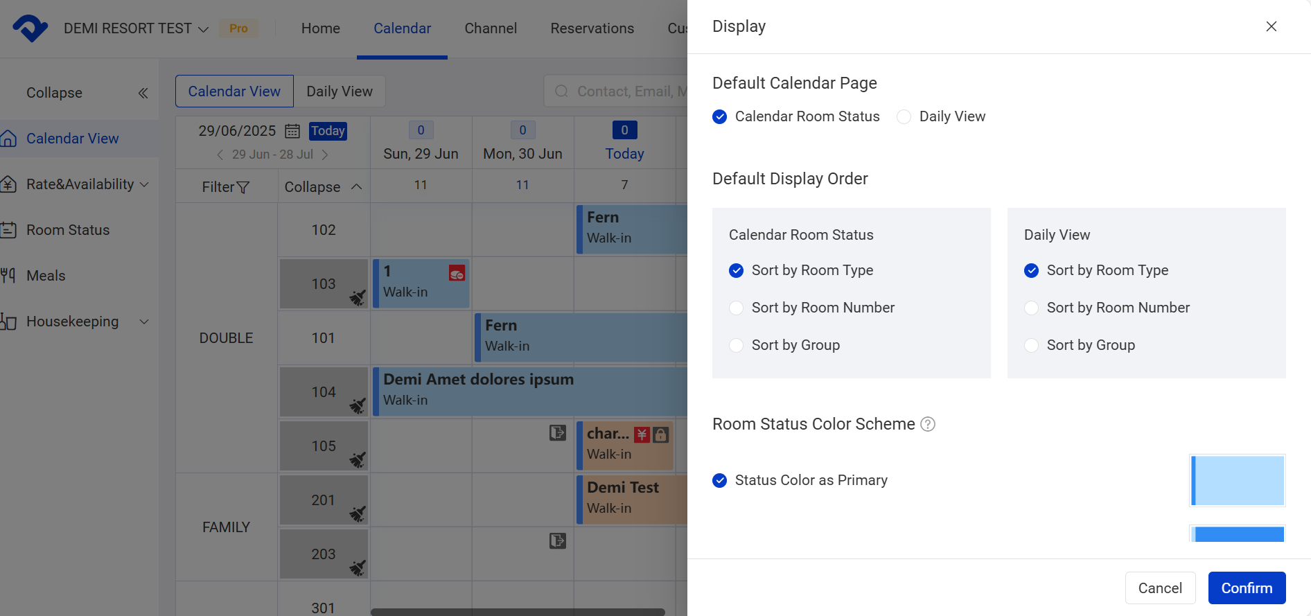Select Daily View as default calendar page
The height and width of the screenshot is (616, 1311).
pos(904,116)
